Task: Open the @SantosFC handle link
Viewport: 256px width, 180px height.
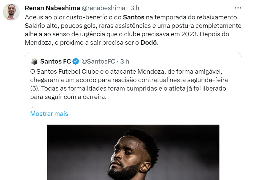Action: coord(98,61)
